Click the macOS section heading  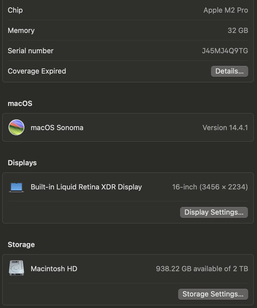[20, 104]
